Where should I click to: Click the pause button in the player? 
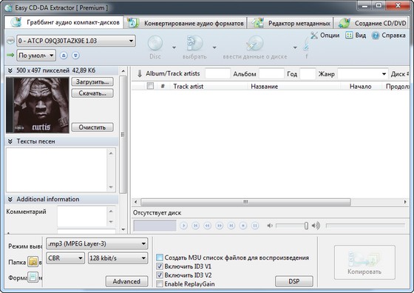click(x=255, y=226)
